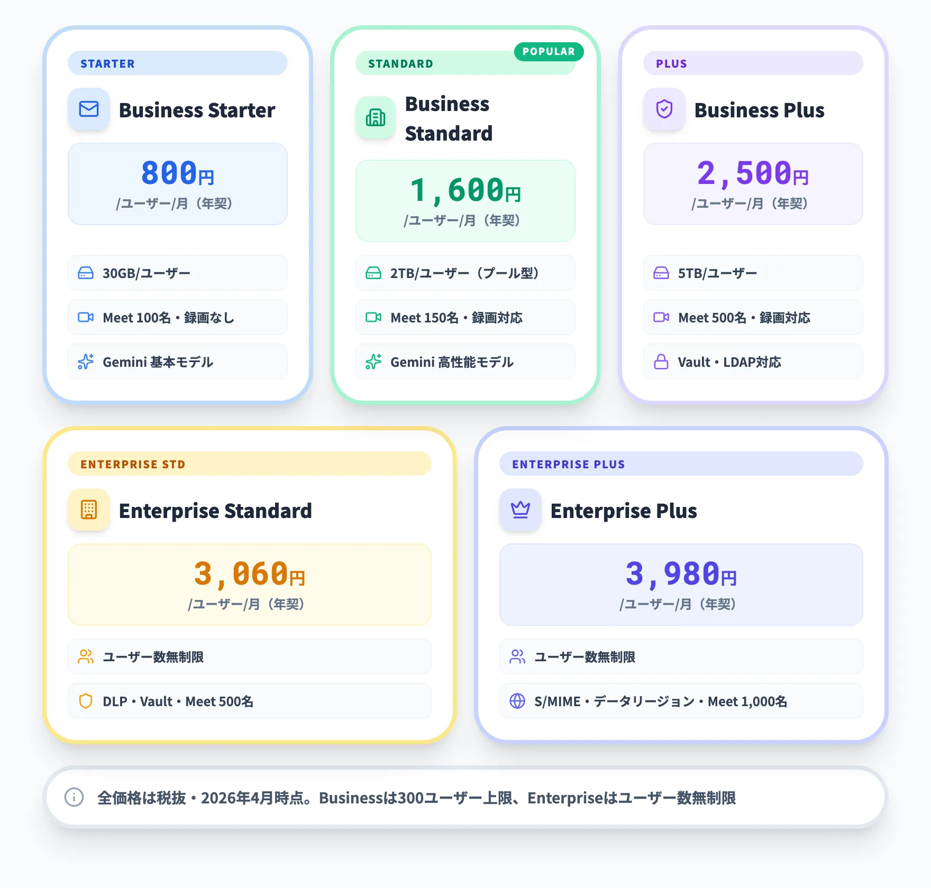Click the crown icon beside Enterprise Plus
This screenshot has height=888, width=931.
click(x=521, y=510)
